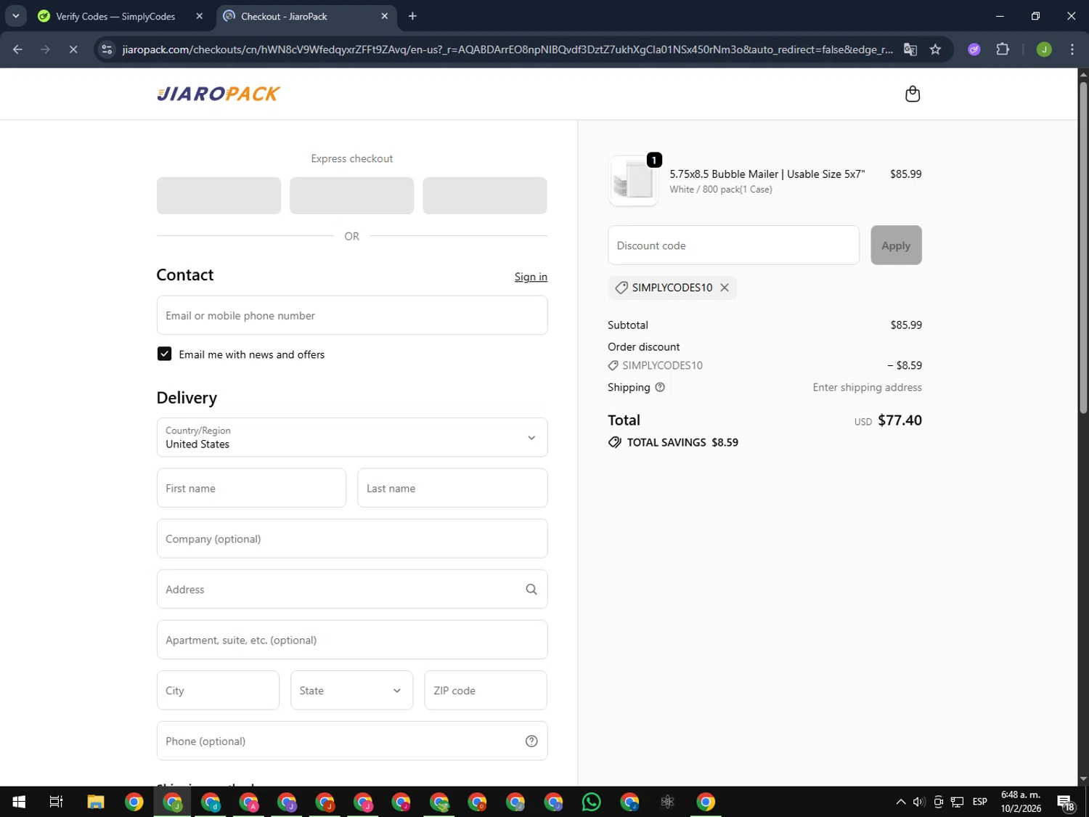Click the City field
This screenshot has height=817, width=1089.
point(218,690)
